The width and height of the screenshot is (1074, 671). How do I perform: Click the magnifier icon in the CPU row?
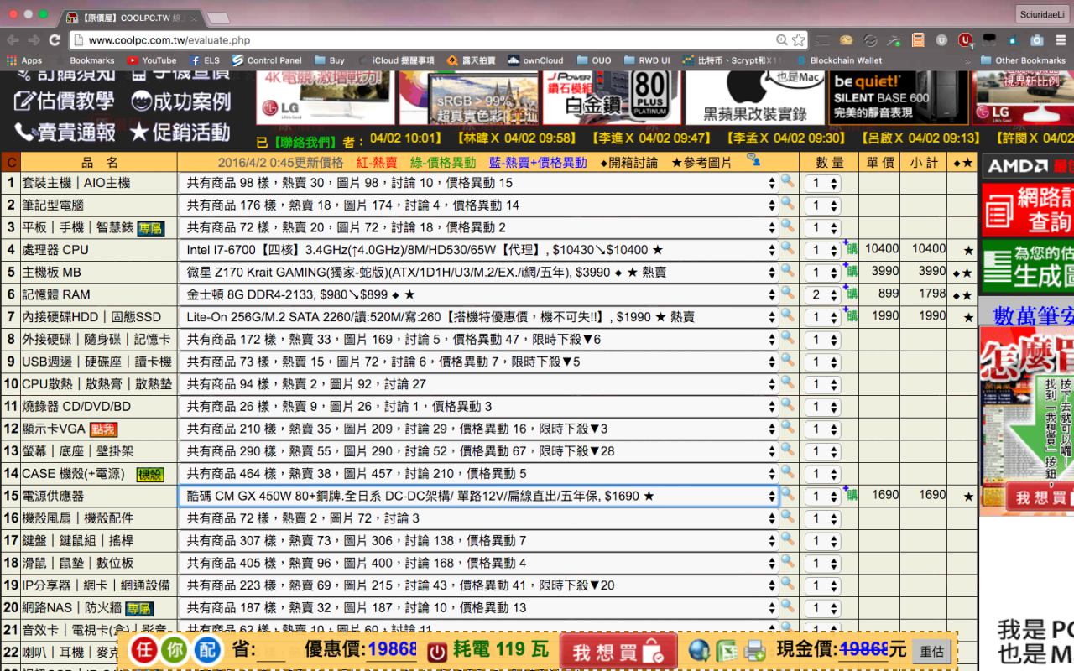(x=787, y=248)
